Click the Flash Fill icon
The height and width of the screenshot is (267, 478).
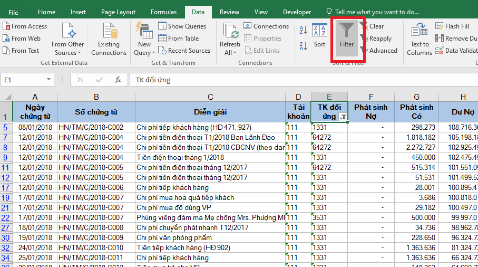click(x=452, y=26)
